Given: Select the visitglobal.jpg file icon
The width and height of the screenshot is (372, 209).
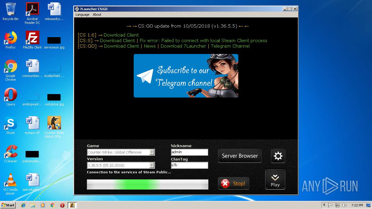Looking at the screenshot, I should 54,99.
